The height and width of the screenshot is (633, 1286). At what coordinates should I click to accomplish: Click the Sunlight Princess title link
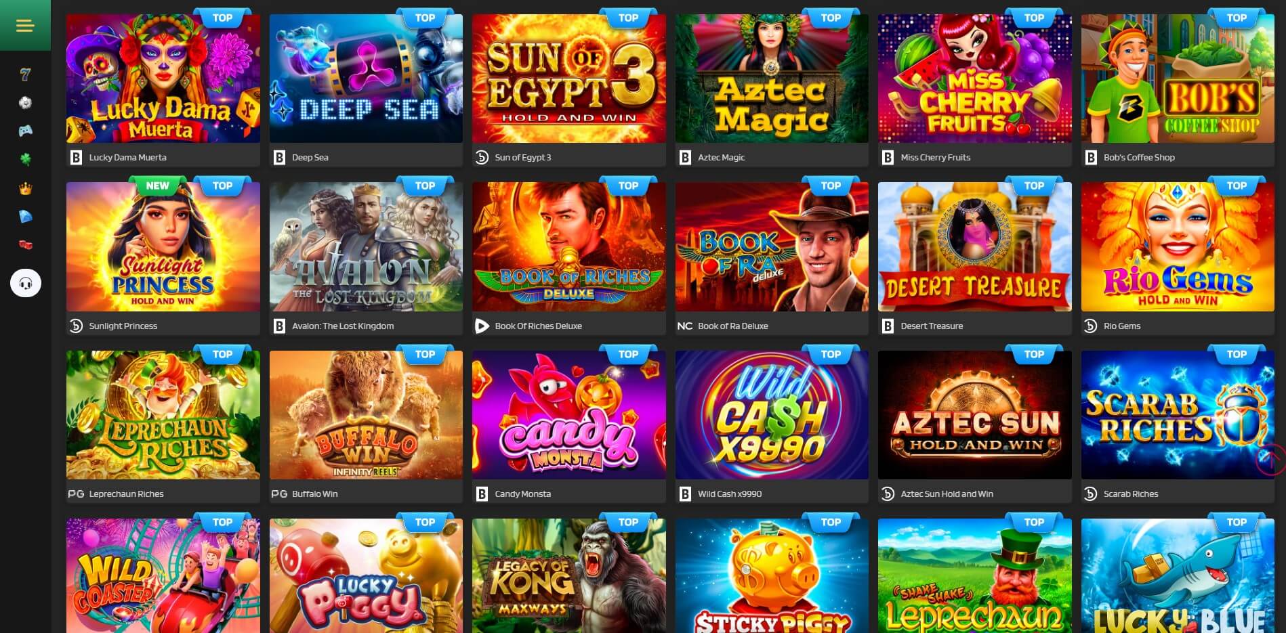pyautogui.click(x=123, y=326)
